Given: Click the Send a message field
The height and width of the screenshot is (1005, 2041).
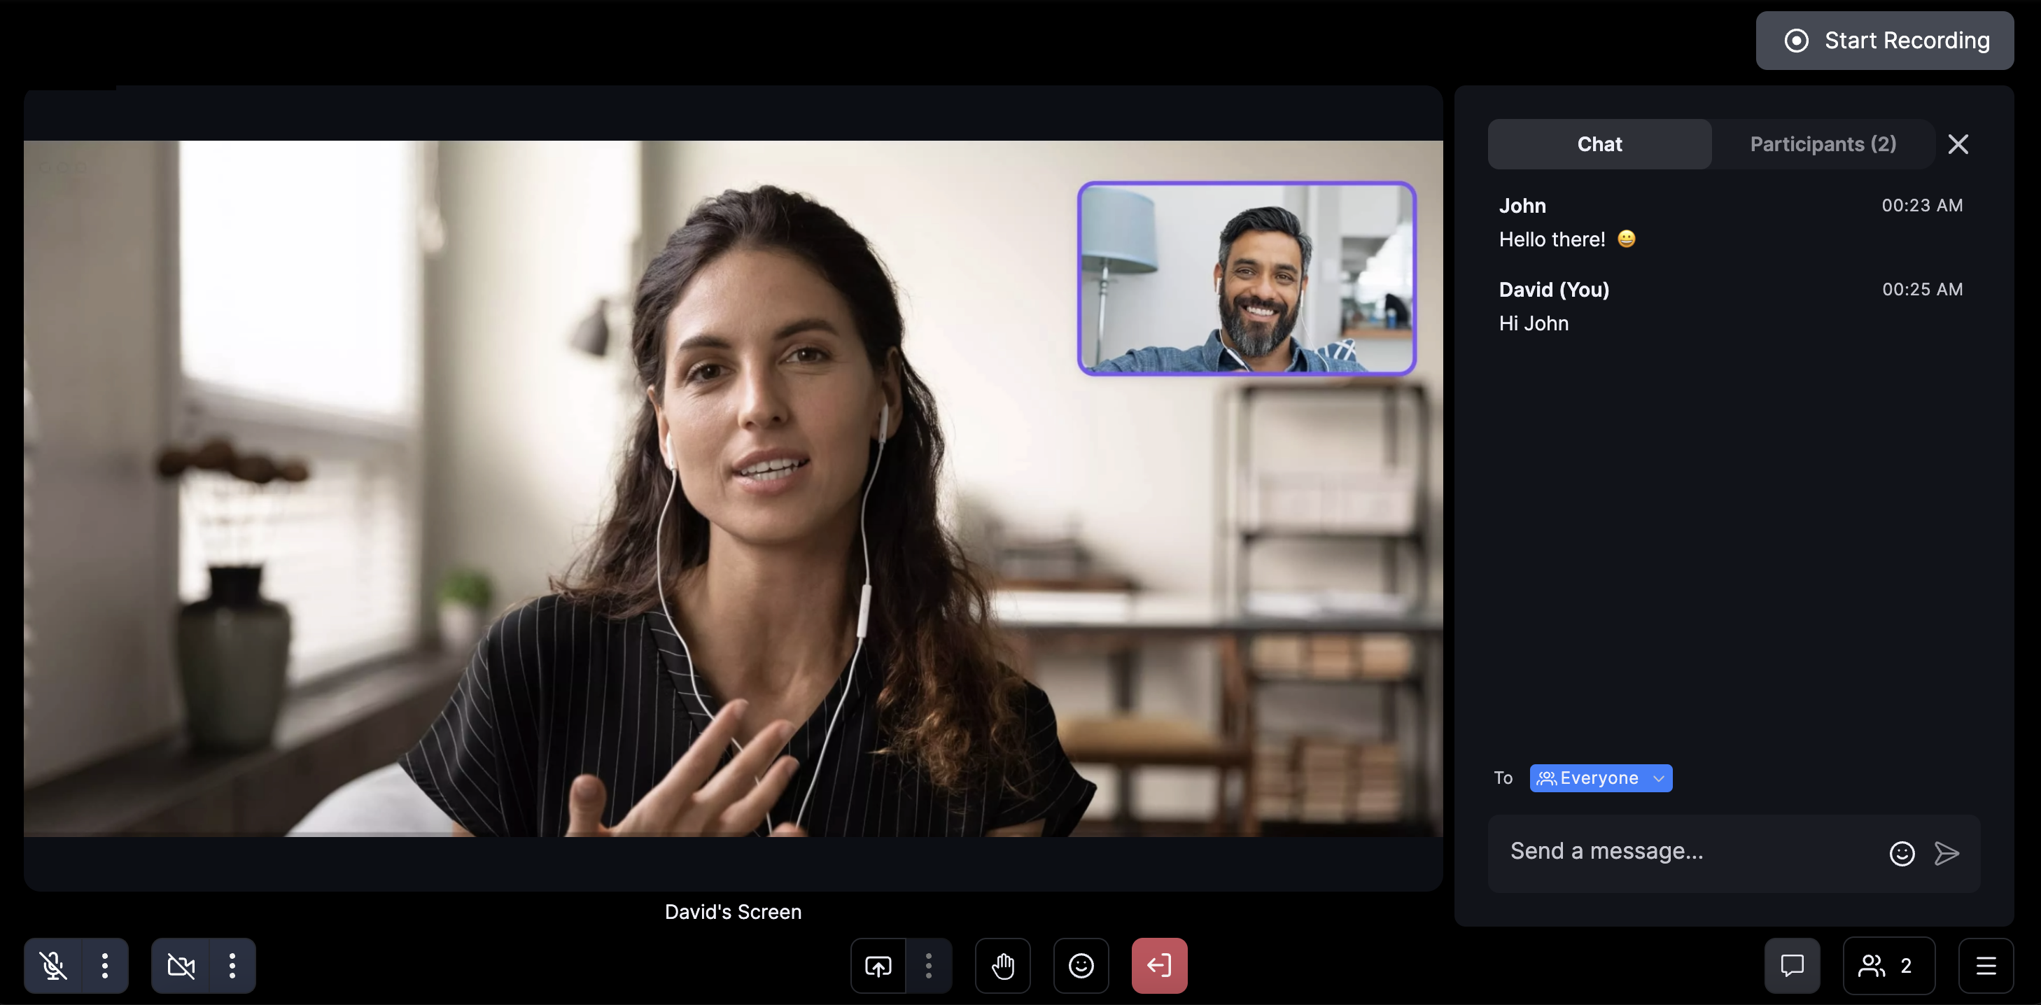Looking at the screenshot, I should pos(1688,851).
